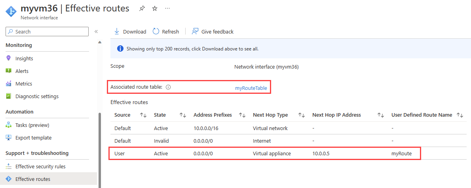Viewport: 471px width, 188px height.
Task: Open Alerts from the sidebar
Action: pyautogui.click(x=22, y=71)
